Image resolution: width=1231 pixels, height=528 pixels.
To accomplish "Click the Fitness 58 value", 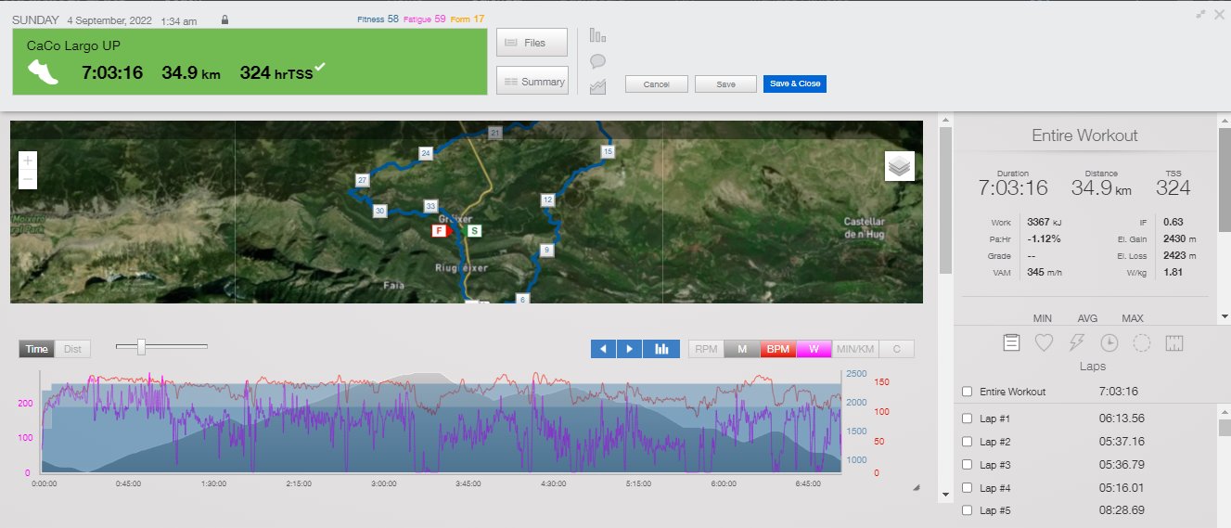I will click(378, 19).
